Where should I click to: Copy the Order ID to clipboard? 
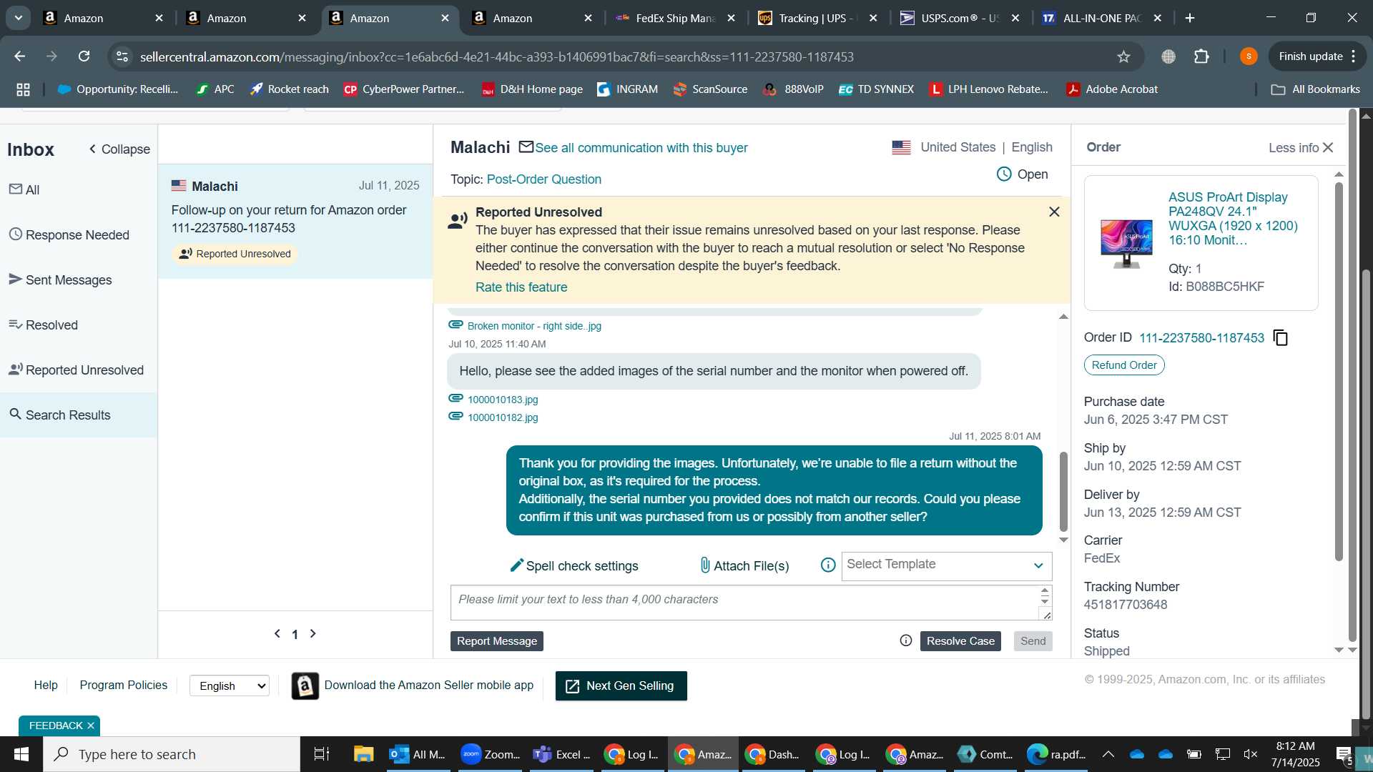1281,338
